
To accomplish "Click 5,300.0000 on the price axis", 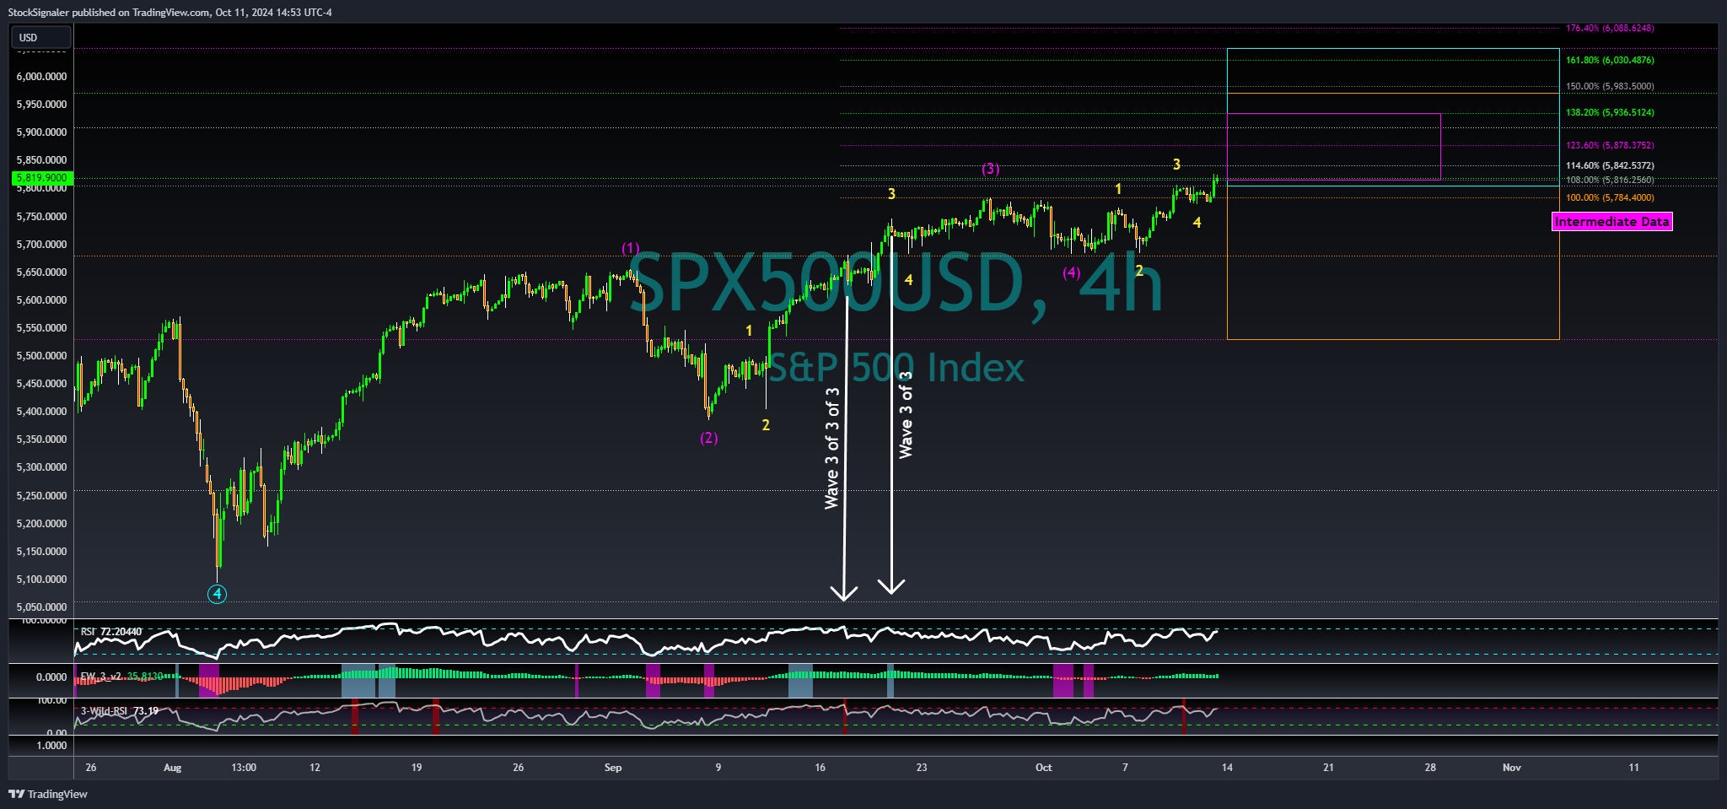I will [x=41, y=467].
